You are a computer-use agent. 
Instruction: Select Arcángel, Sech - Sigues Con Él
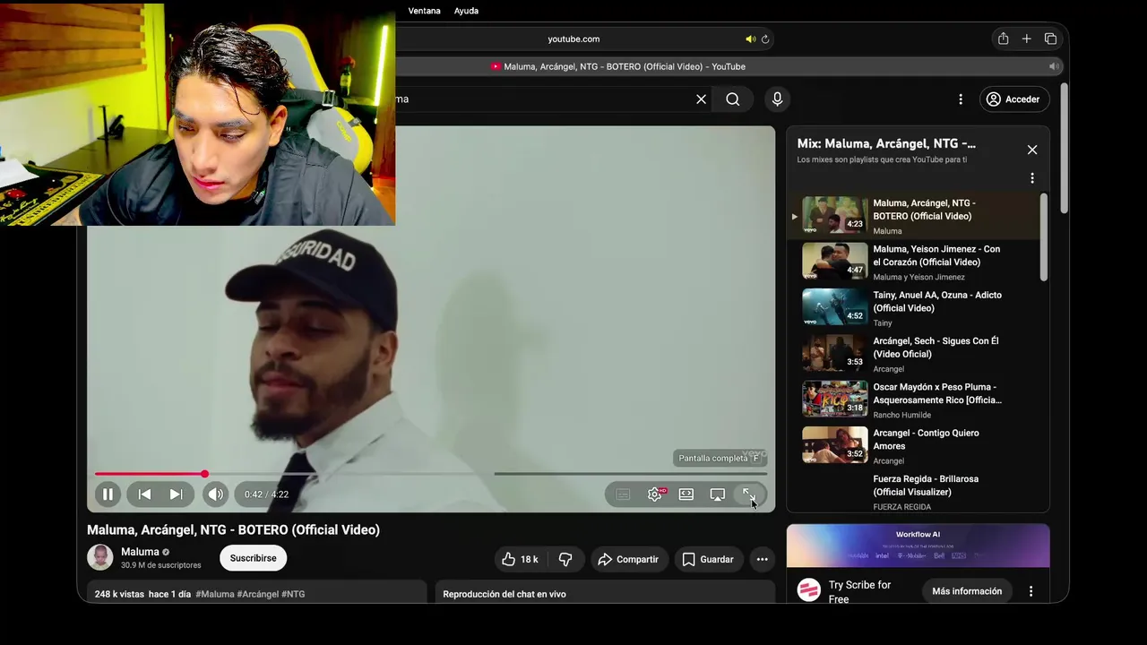tap(914, 354)
